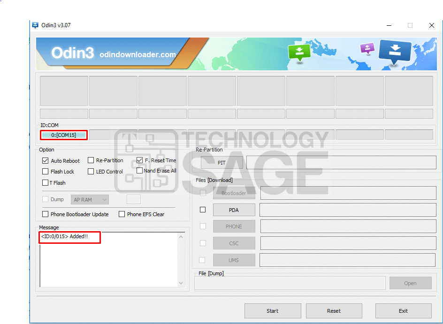Image resolution: width=443 pixels, height=324 pixels.
Task: Toggle the Auto Reboot checkbox
Action: pyautogui.click(x=45, y=160)
